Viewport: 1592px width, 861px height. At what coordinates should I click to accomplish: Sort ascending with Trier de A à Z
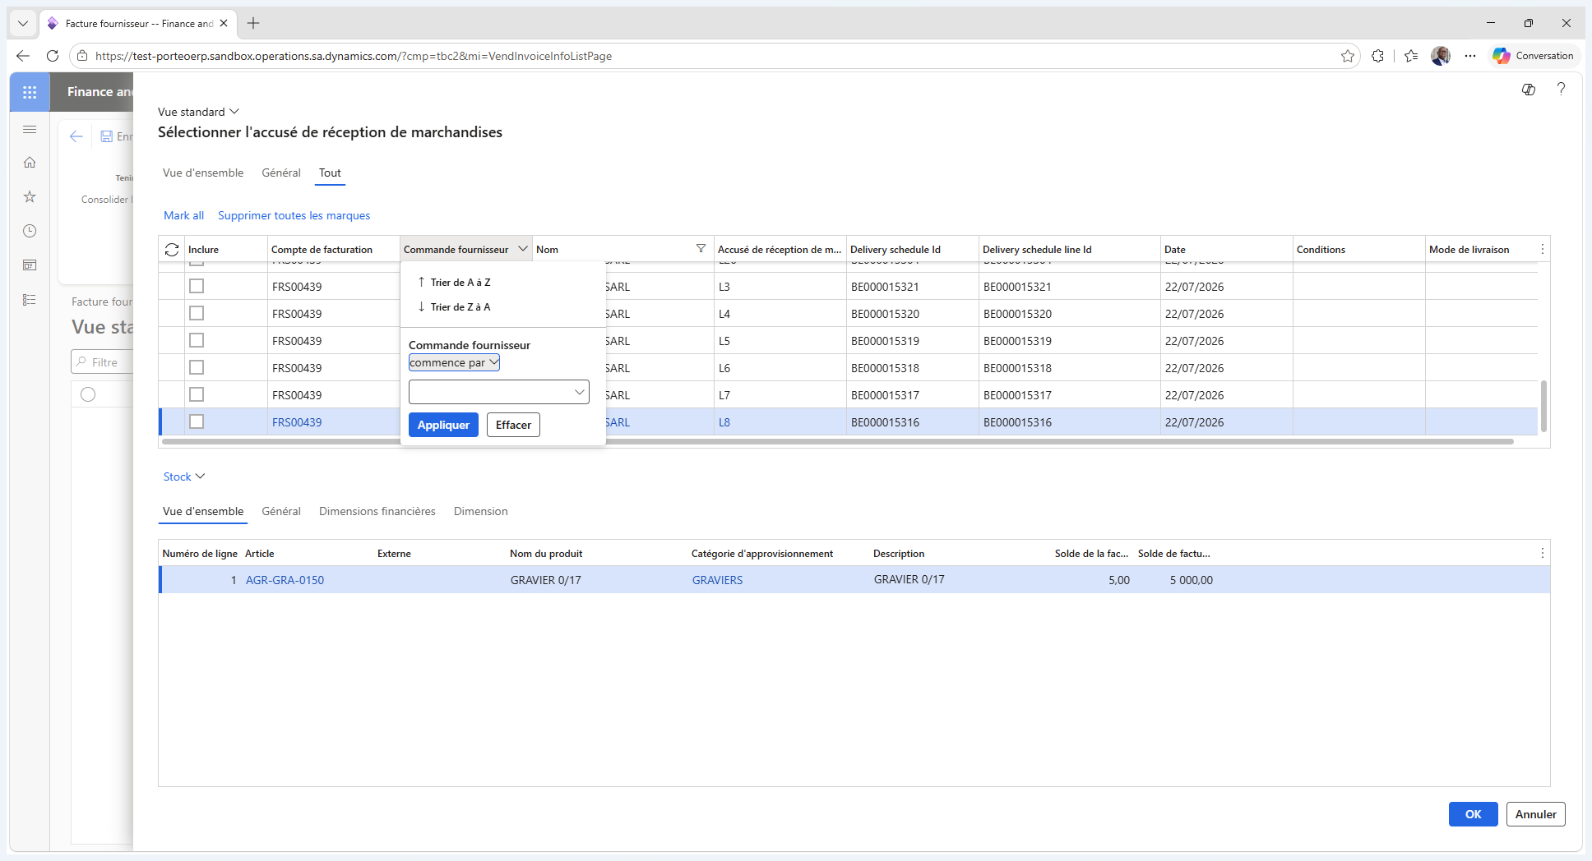click(x=454, y=282)
